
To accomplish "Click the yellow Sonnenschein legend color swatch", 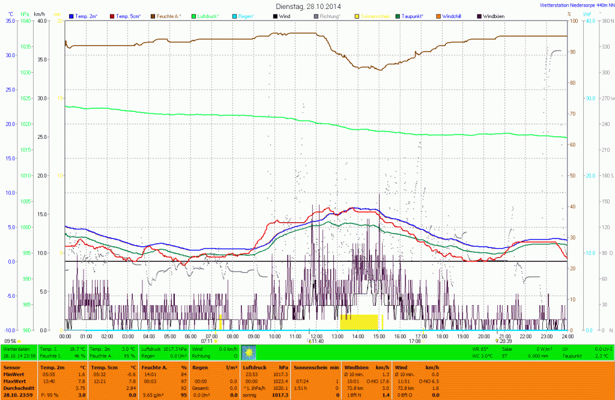I will pyautogui.click(x=357, y=16).
